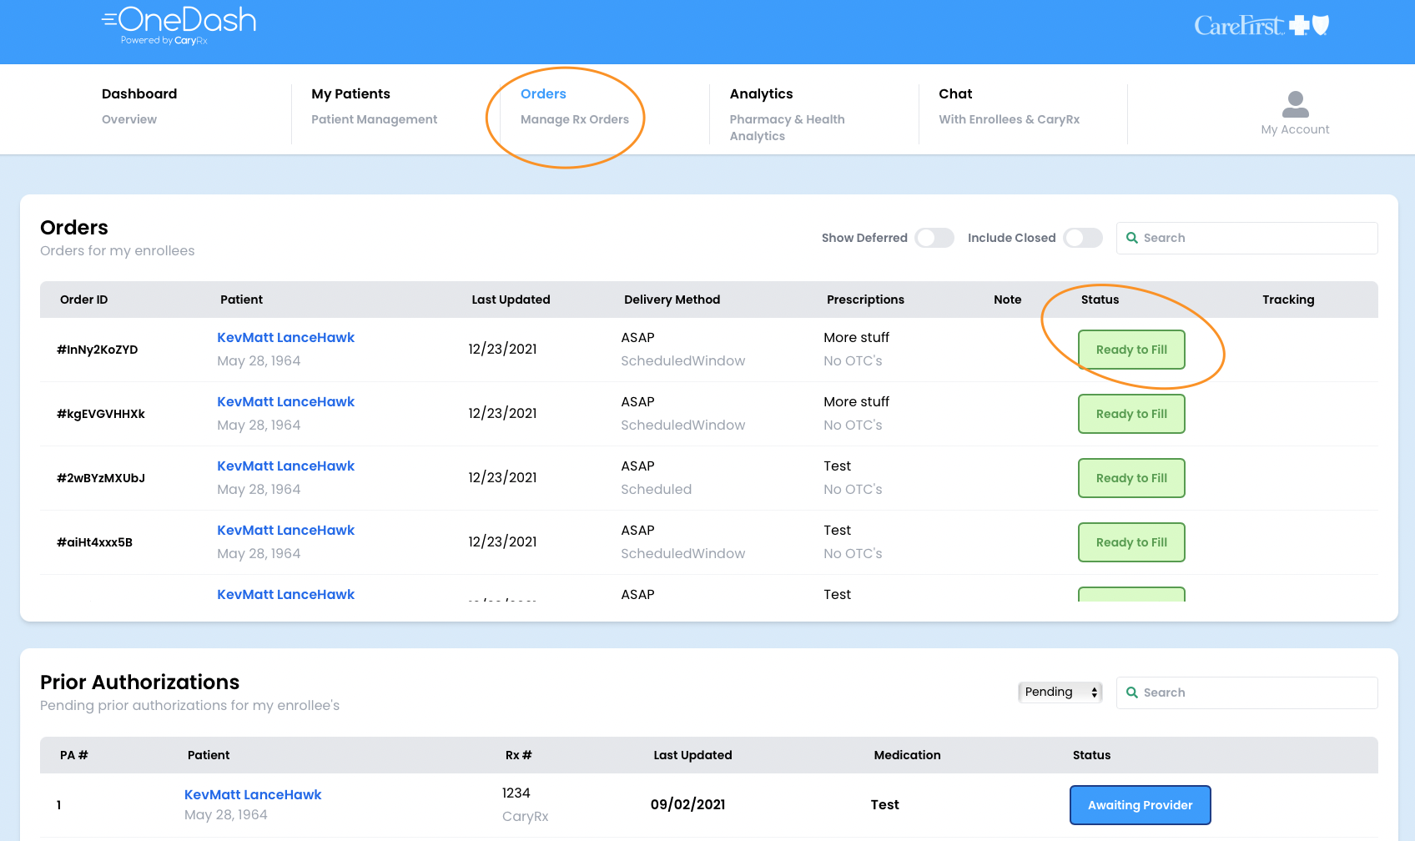Click the Order ID column header

click(x=83, y=300)
